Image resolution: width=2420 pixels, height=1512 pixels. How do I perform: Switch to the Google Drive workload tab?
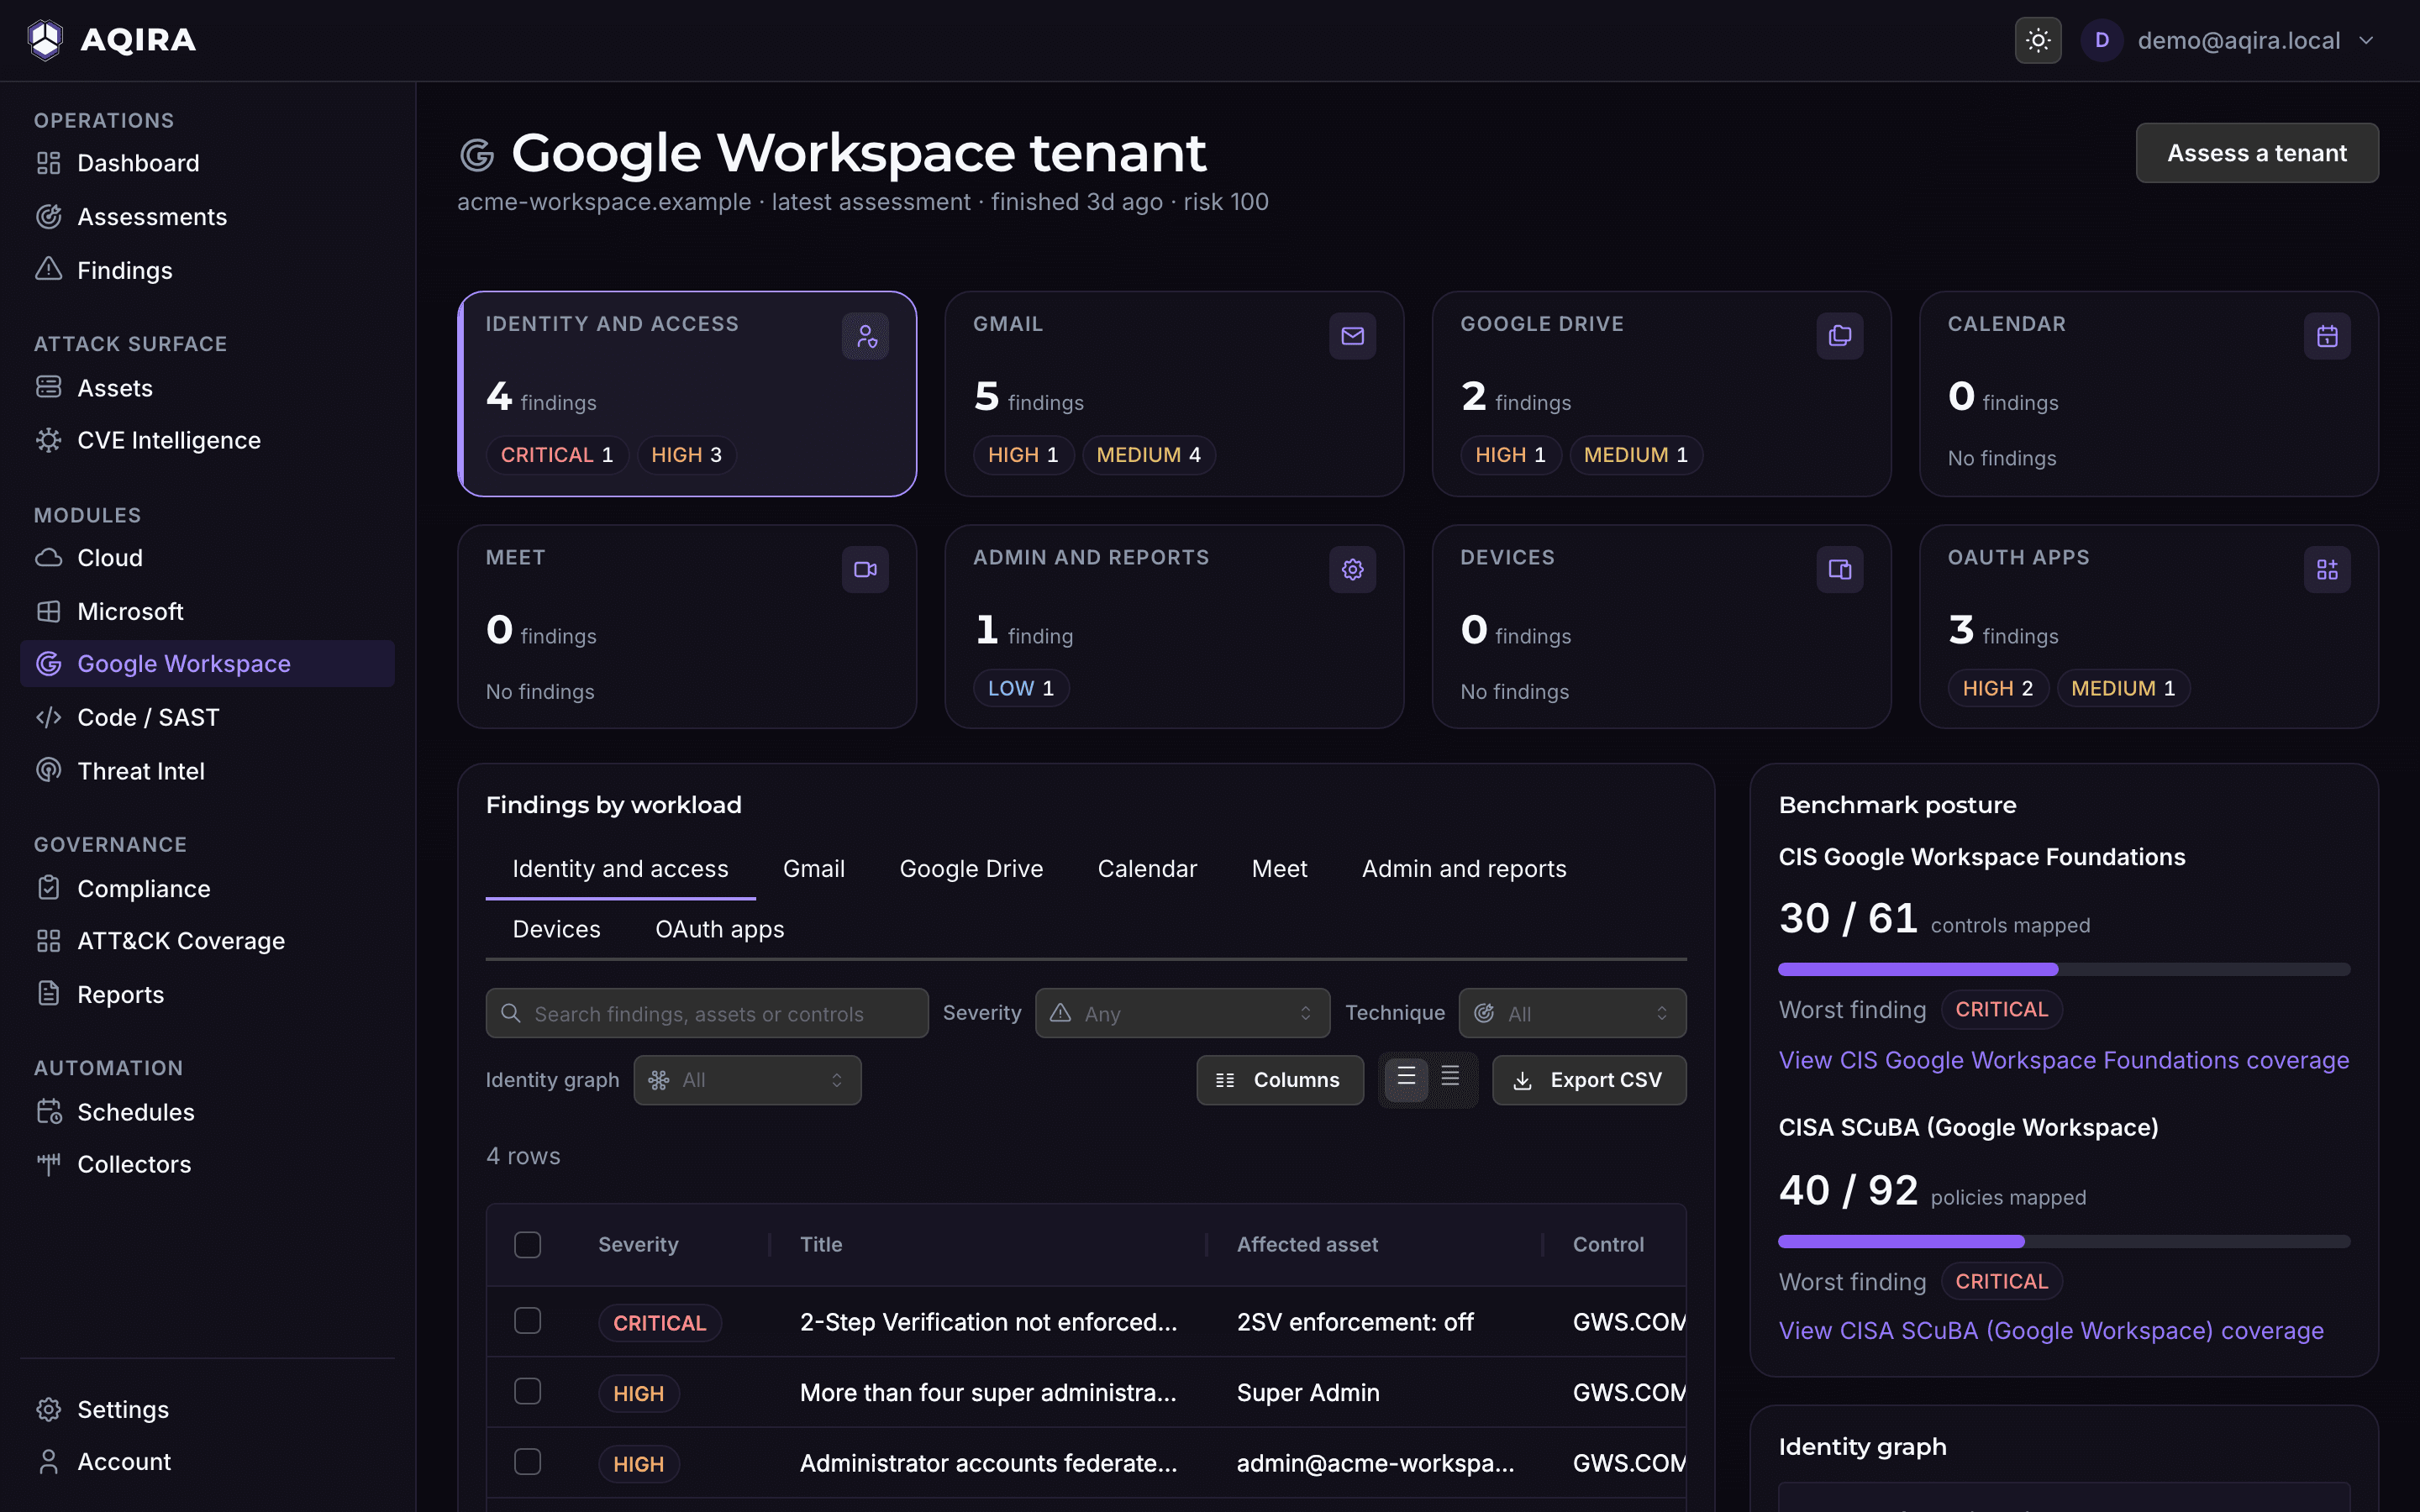pyautogui.click(x=971, y=869)
